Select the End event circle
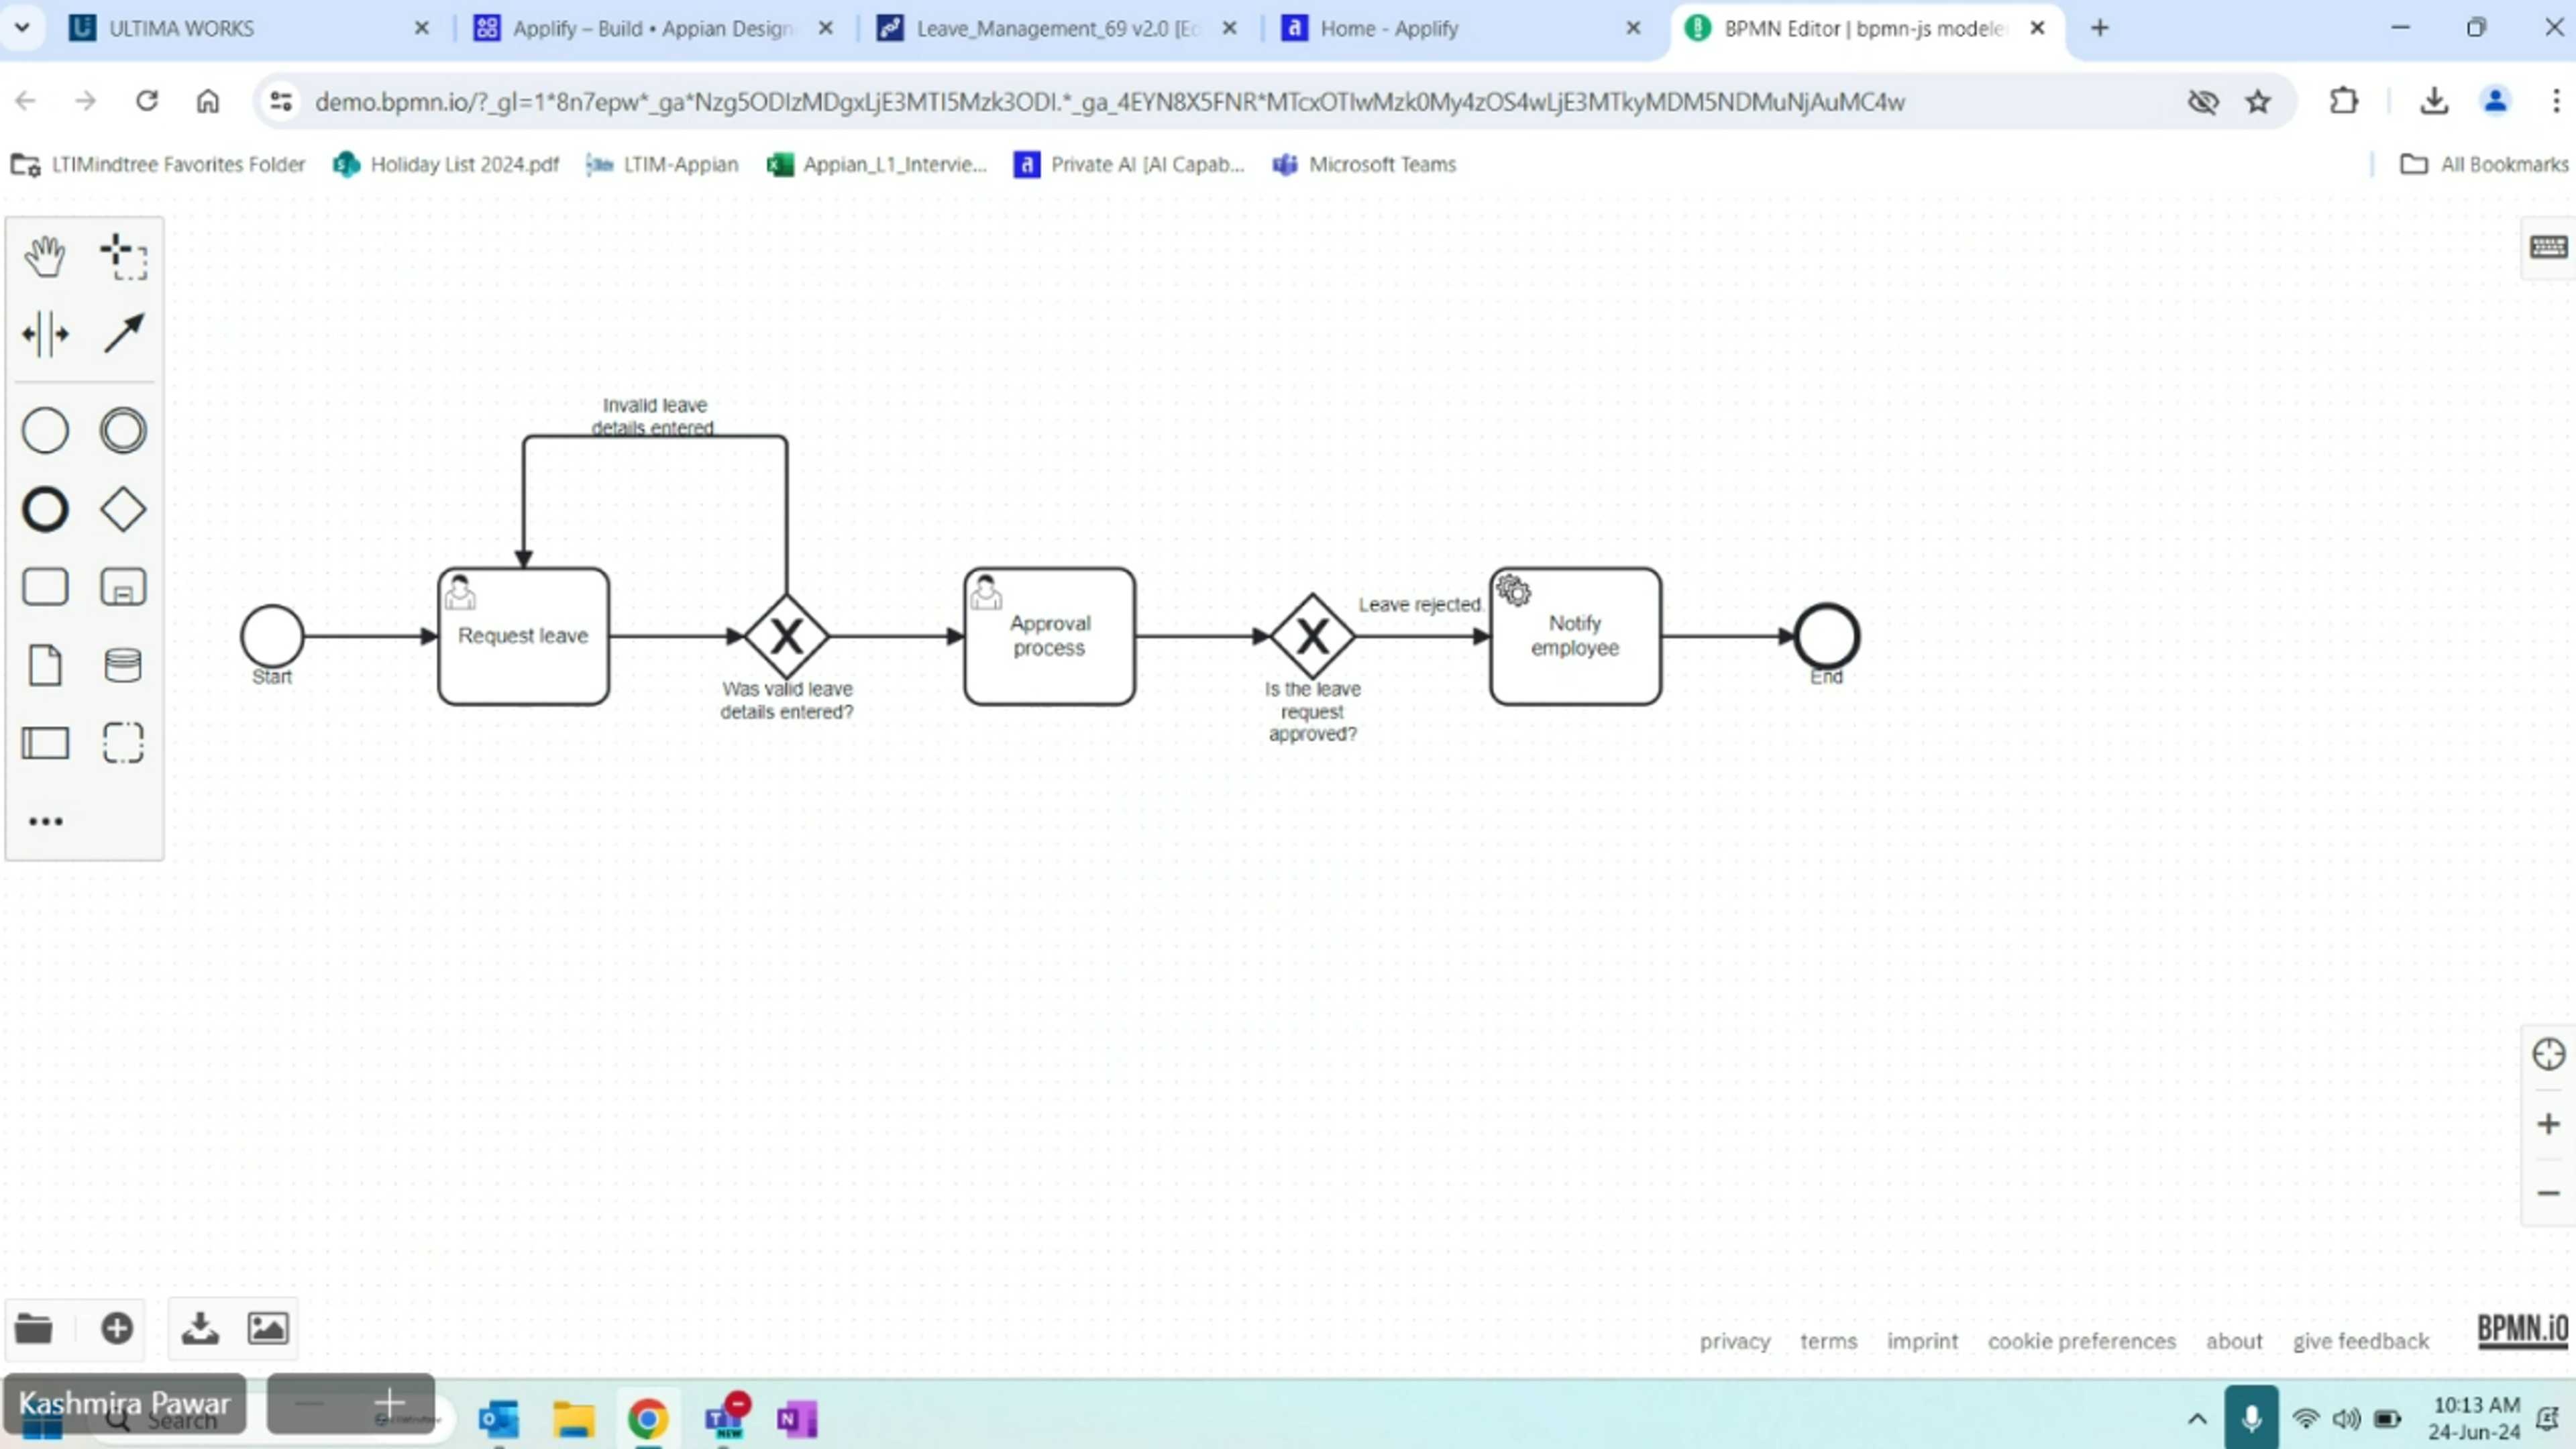The image size is (2576, 1449). (1827, 636)
